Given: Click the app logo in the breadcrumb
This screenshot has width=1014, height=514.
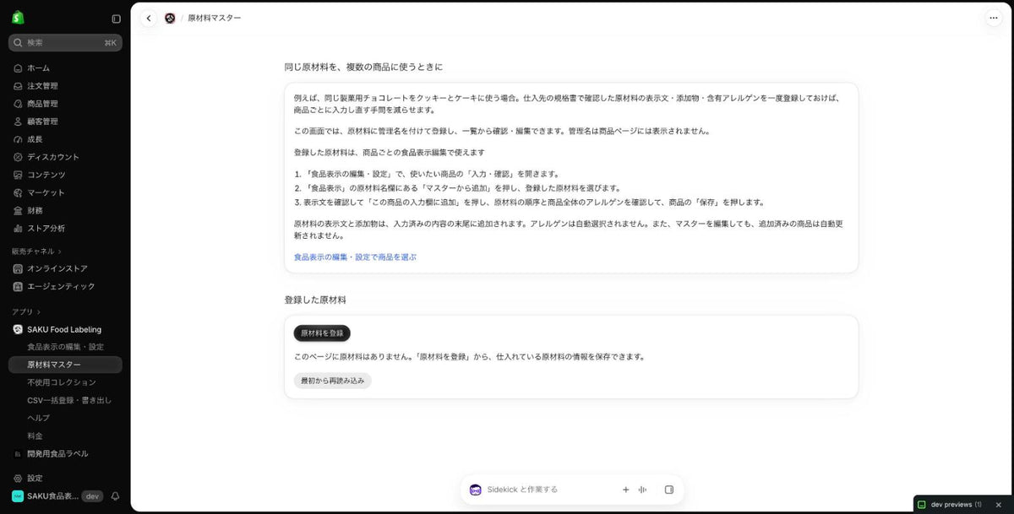Looking at the screenshot, I should click(170, 18).
